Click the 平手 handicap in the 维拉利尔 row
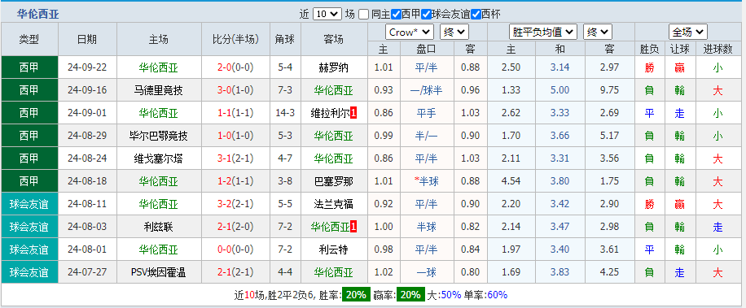 (x=426, y=114)
